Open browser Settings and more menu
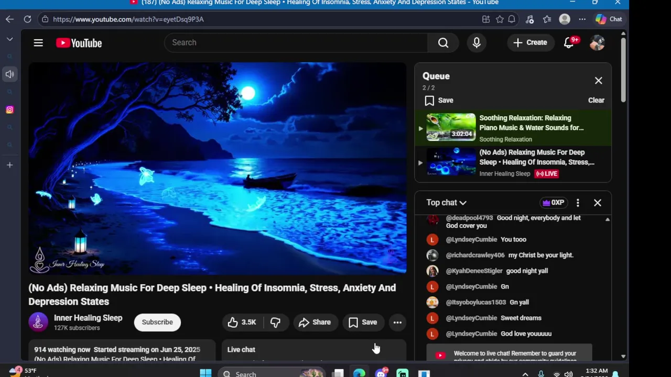The image size is (671, 377). (582, 19)
